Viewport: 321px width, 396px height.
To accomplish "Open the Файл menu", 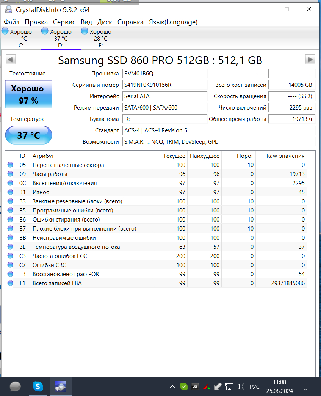I will coord(11,22).
